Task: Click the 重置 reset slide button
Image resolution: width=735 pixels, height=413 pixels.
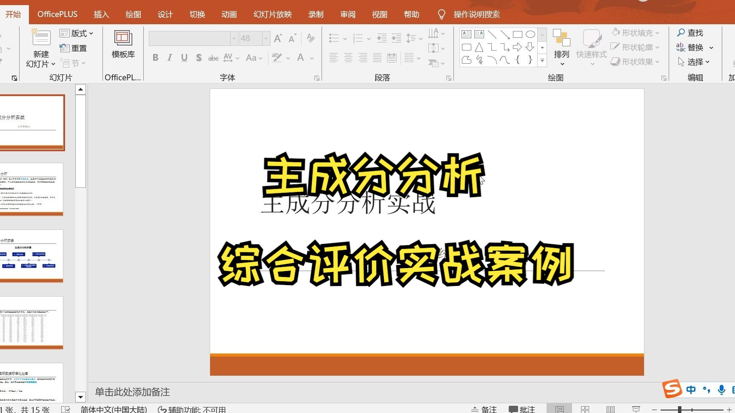Action: coord(74,48)
